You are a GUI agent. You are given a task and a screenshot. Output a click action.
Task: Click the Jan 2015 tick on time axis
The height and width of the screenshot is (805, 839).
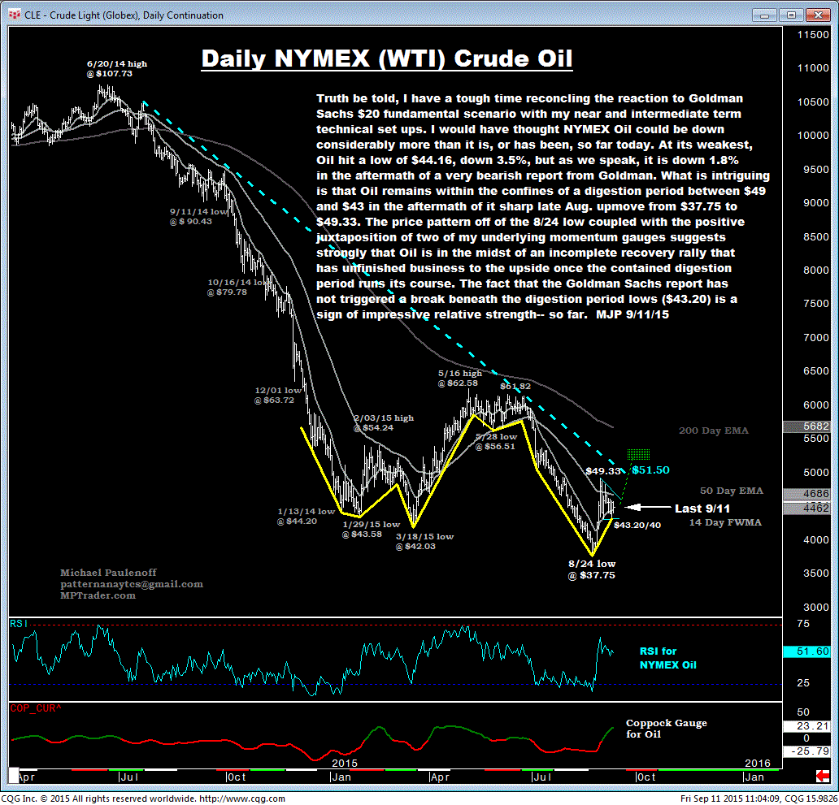[x=341, y=777]
